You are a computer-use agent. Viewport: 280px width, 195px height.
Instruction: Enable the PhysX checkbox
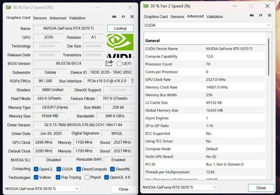pyautogui.click(x=87, y=177)
